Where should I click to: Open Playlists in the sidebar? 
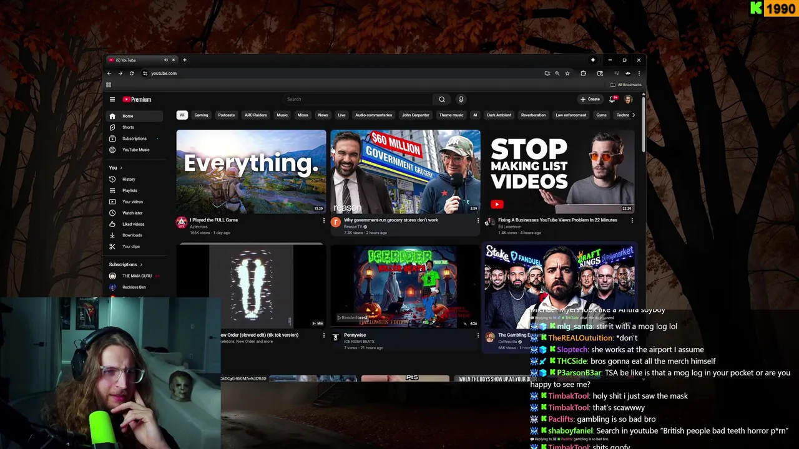133,190
